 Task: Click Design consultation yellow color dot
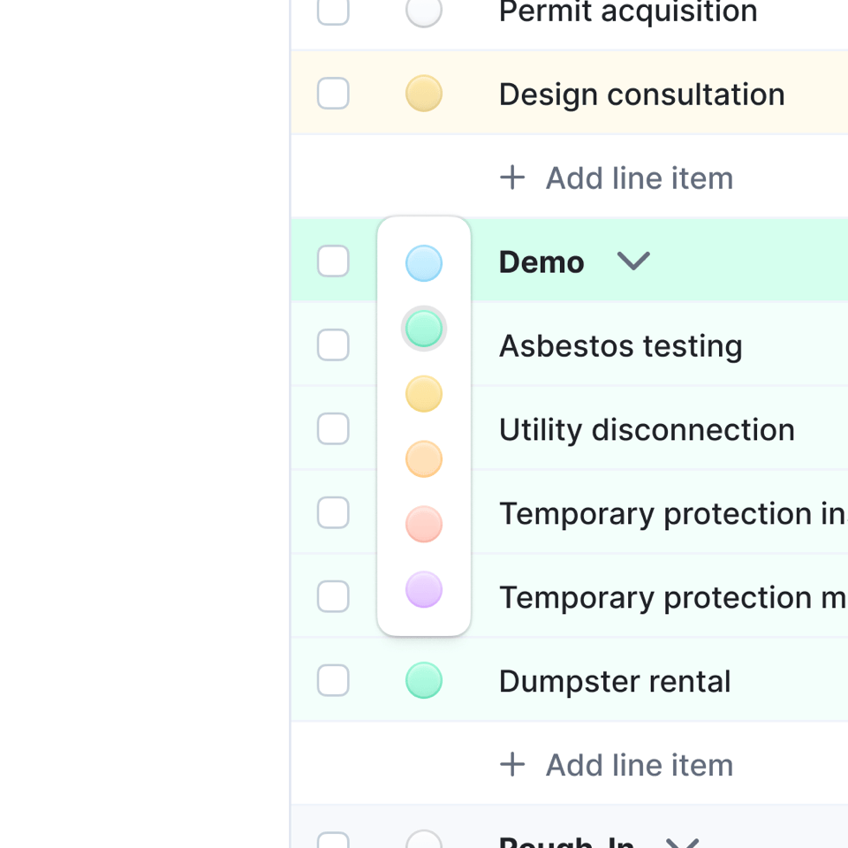pos(424,94)
